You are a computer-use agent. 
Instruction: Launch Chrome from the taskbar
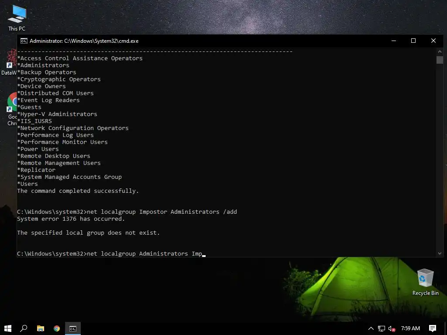click(57, 328)
